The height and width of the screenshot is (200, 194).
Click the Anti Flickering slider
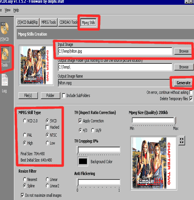[98, 182]
